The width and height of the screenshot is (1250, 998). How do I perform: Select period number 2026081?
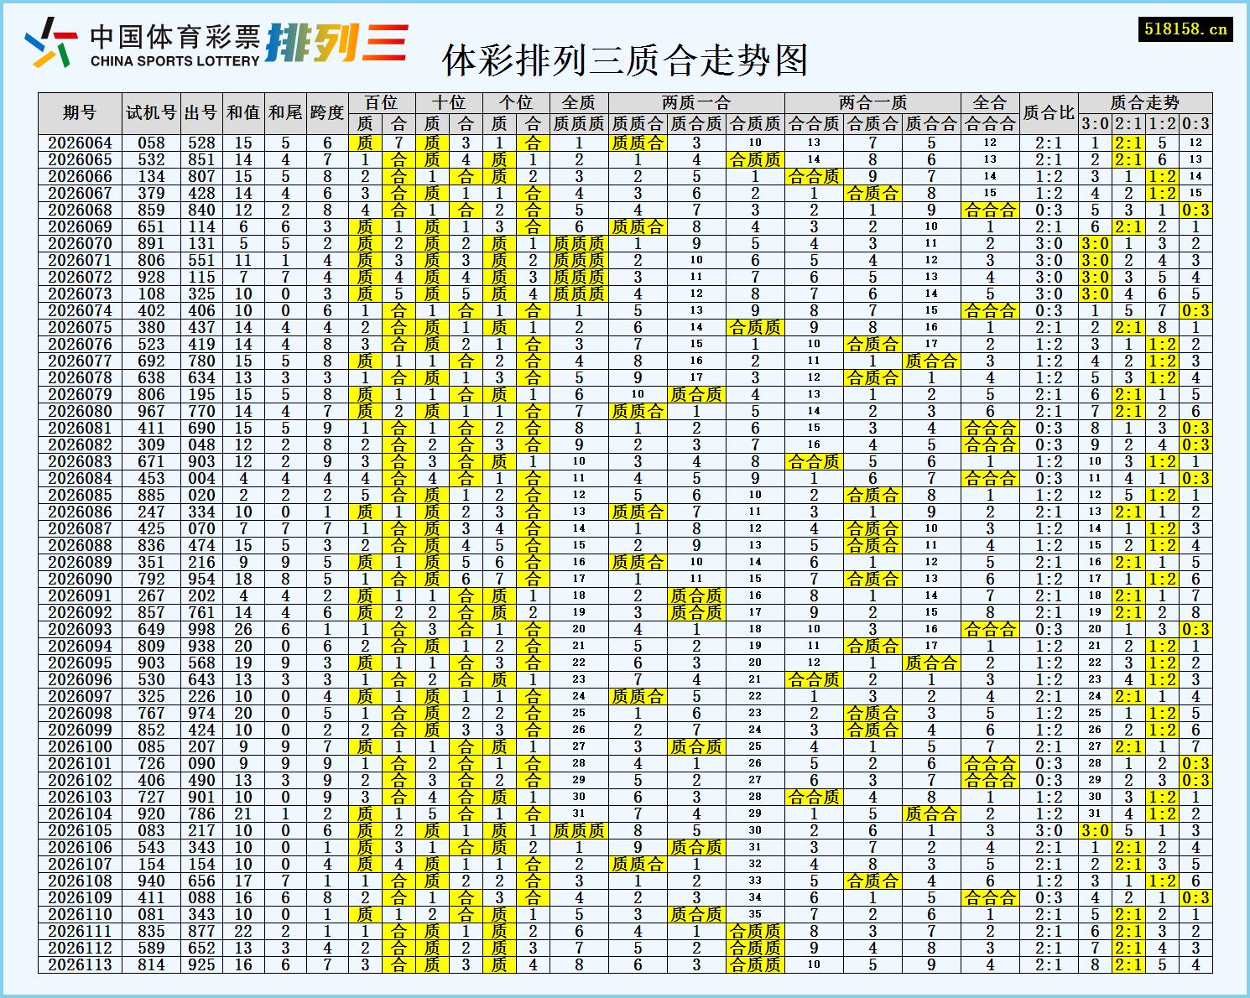[x=80, y=428]
